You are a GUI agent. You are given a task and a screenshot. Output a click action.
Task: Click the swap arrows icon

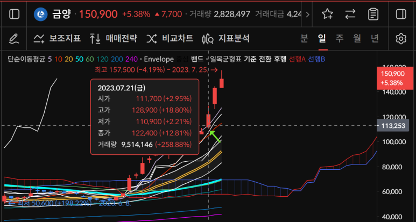tap(350, 14)
